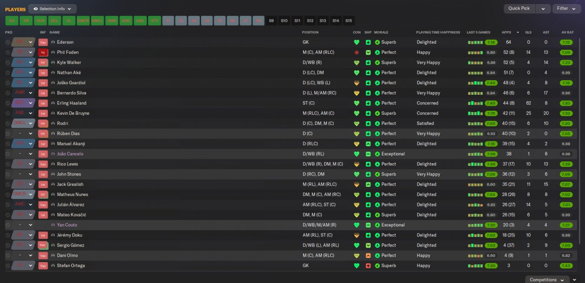Screen dimensions: 585x283
Task: Toggle the picked circle for Rúben Dias
Action: (x=8, y=134)
